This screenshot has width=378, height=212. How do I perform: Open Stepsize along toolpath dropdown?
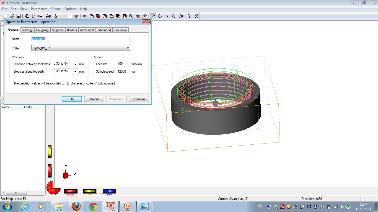click(75, 71)
